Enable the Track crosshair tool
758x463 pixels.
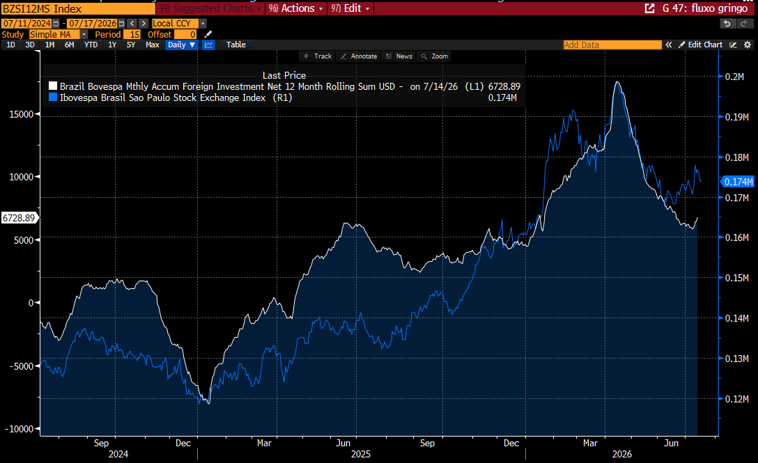(x=318, y=56)
